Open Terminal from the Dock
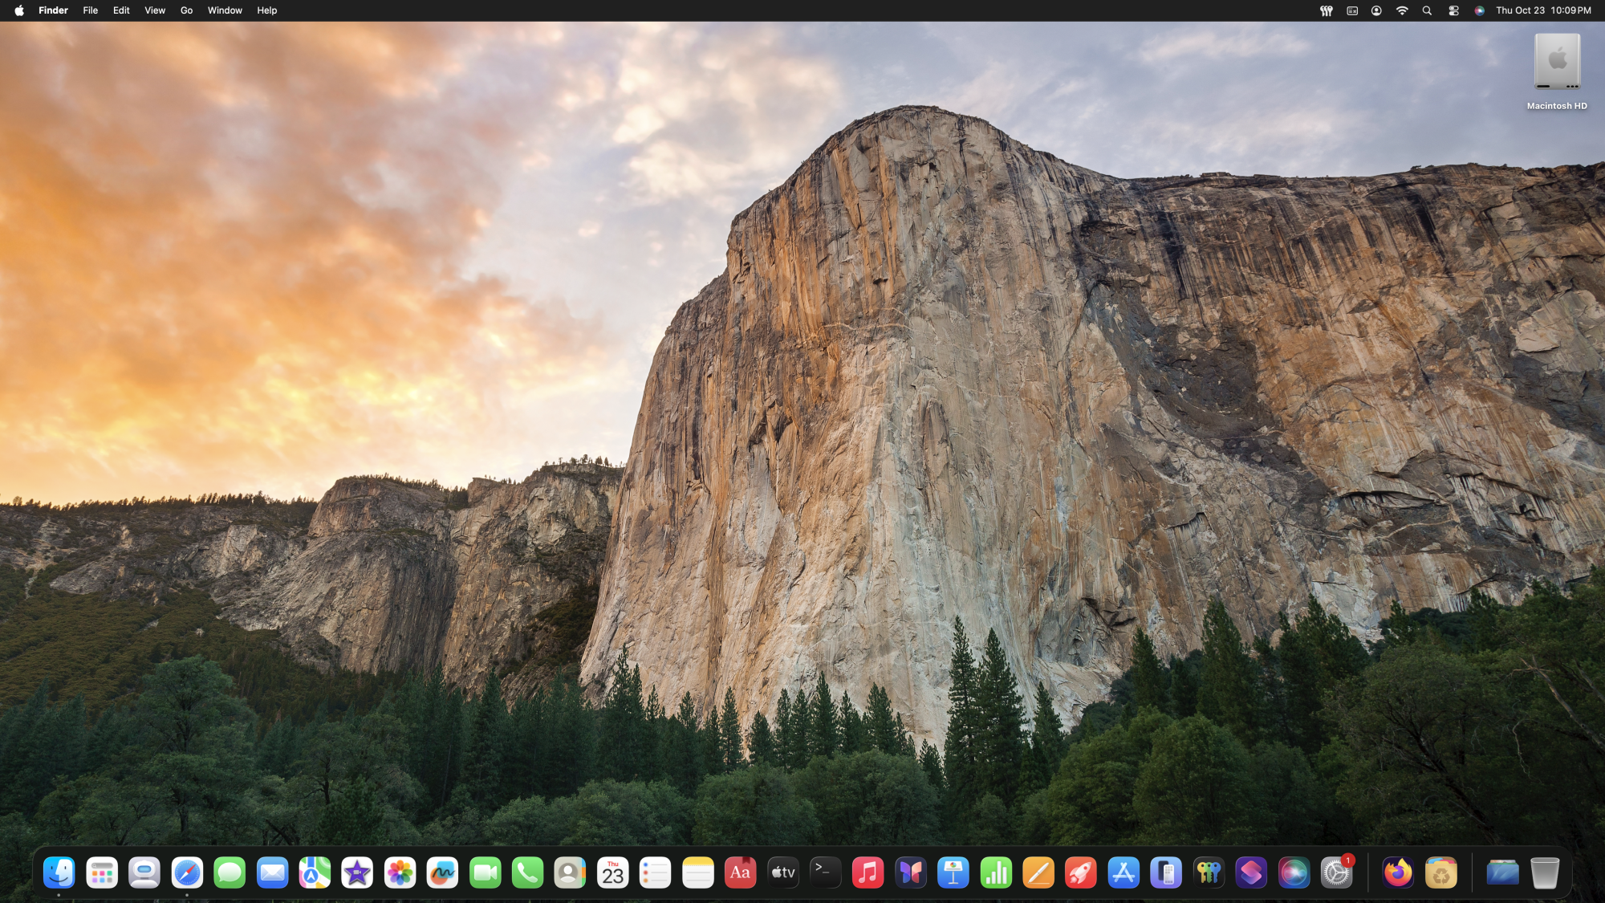Screen dimensions: 1605x903 click(826, 872)
